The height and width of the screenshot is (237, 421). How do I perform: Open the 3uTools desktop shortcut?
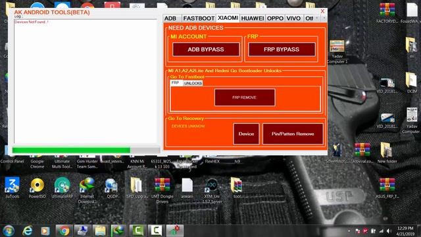tap(12, 188)
